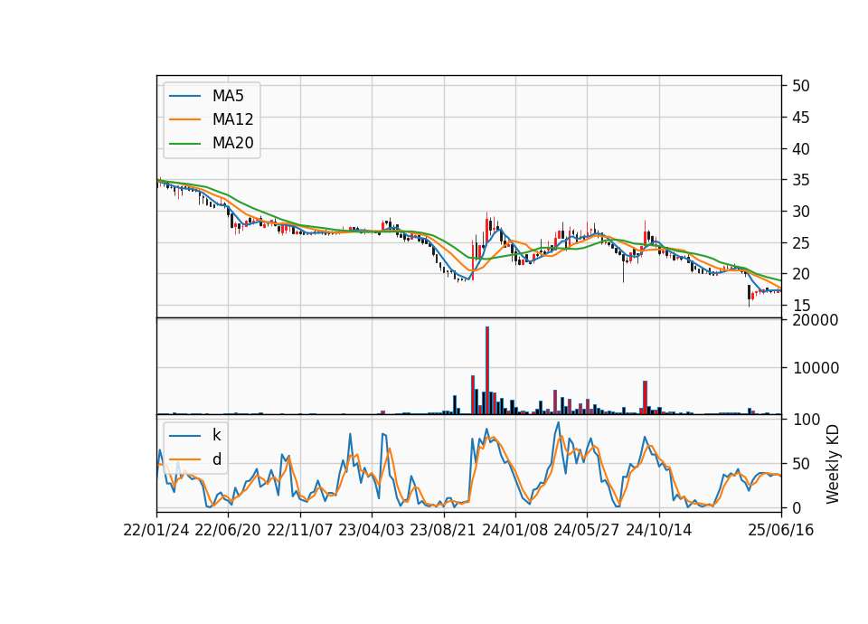
Task: Click the price axis value 50
Action: click(x=801, y=86)
